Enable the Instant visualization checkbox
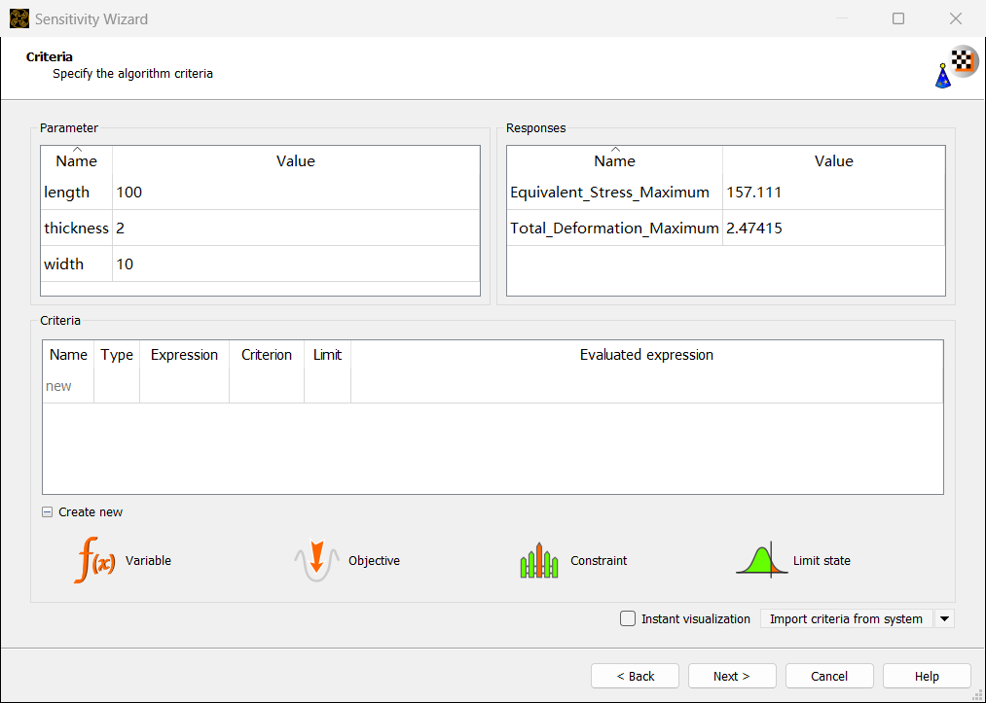Image resolution: width=986 pixels, height=703 pixels. pos(628,618)
